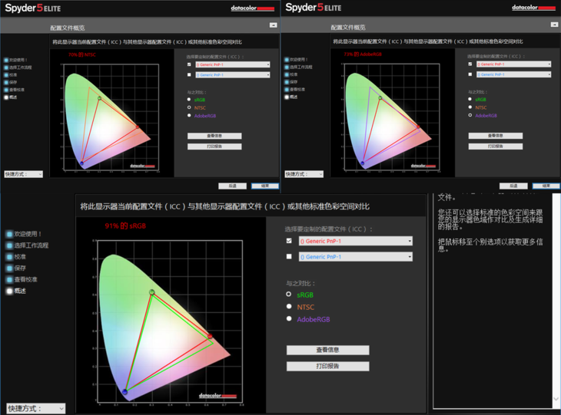The width and height of the screenshot is (561, 415).
Task: Click 保存 step icon in bottom sidebar
Action: coord(9,268)
